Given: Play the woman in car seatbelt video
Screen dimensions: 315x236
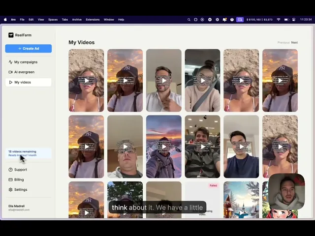Looking at the screenshot, I should pyautogui.click(x=202, y=81).
